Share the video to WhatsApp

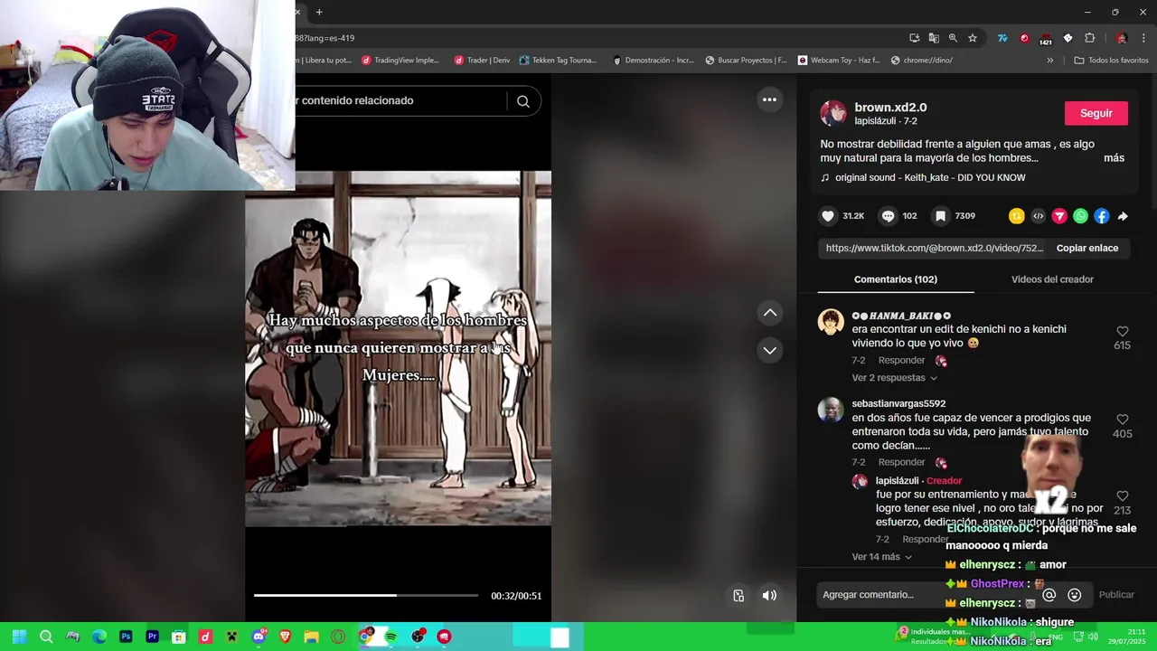[x=1080, y=216]
